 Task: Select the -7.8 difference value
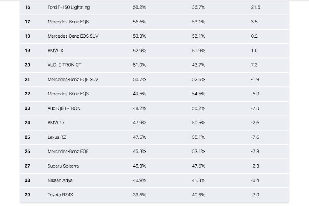click(255, 151)
